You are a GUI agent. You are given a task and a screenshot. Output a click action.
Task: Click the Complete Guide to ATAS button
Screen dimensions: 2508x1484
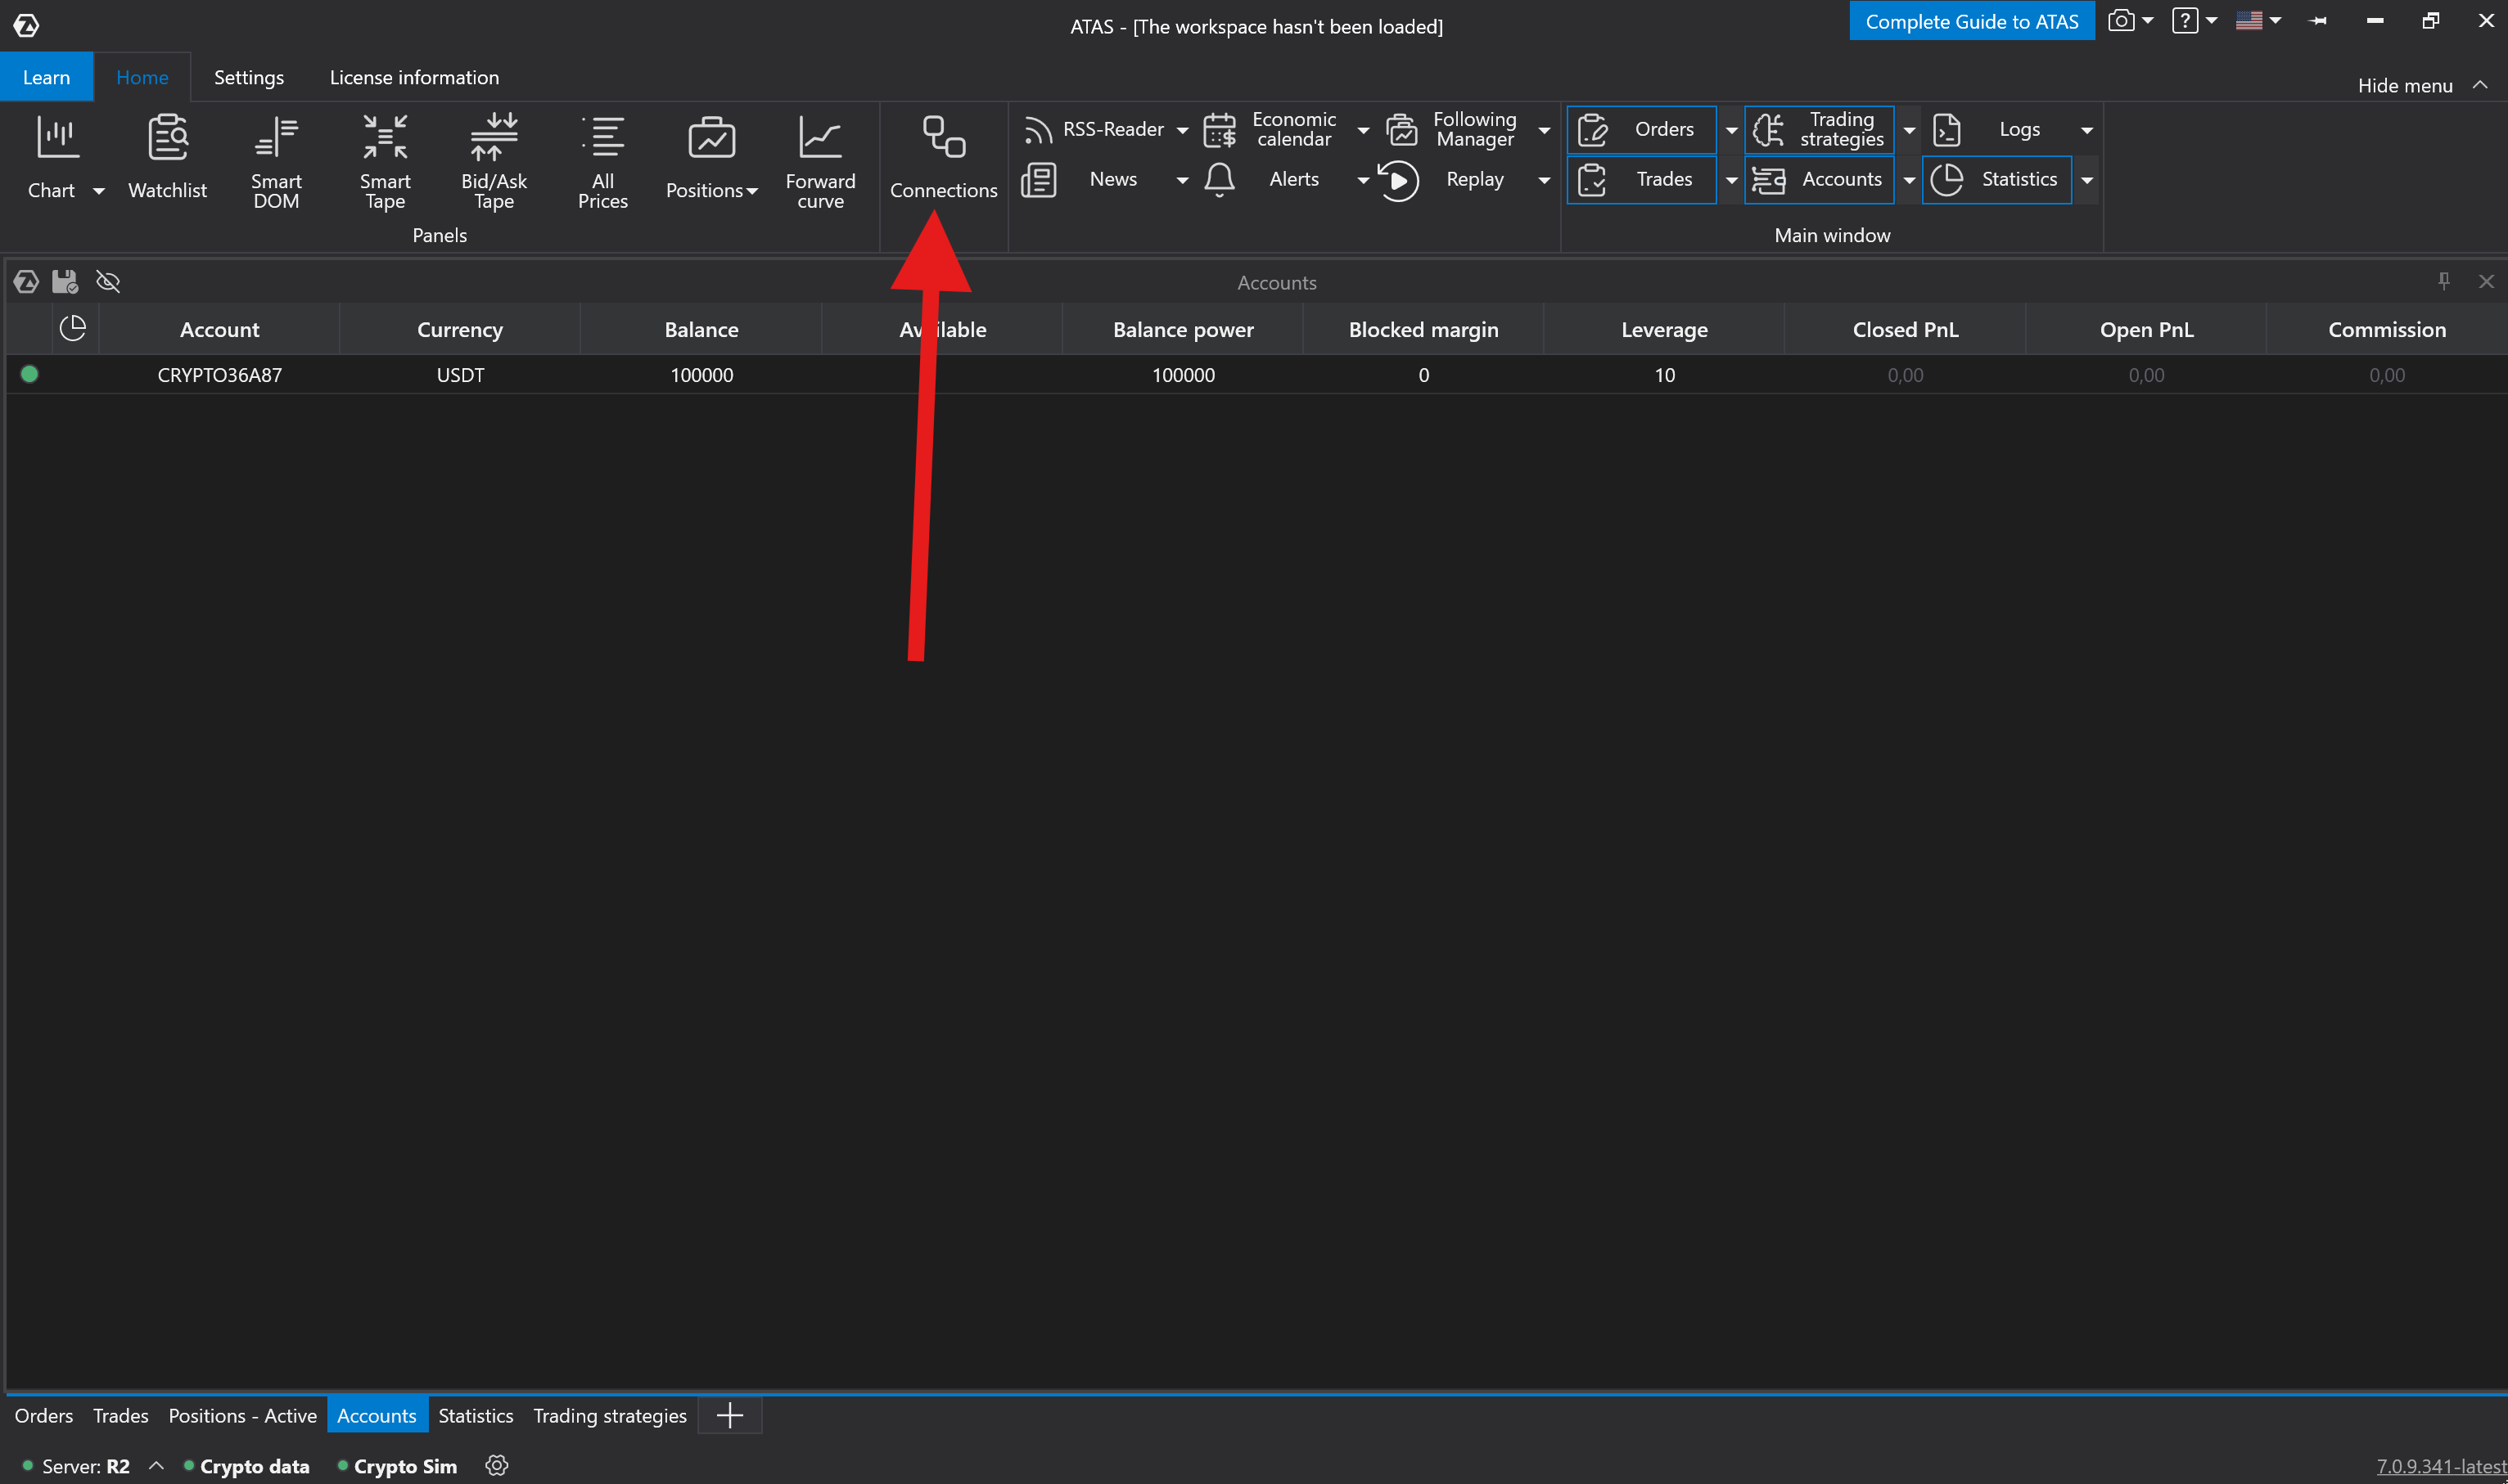point(1971,21)
